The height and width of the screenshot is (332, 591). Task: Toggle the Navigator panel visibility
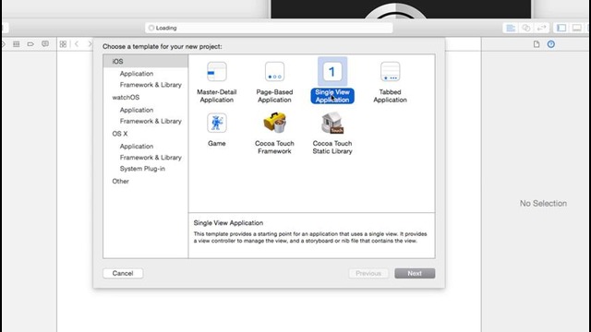pos(561,28)
